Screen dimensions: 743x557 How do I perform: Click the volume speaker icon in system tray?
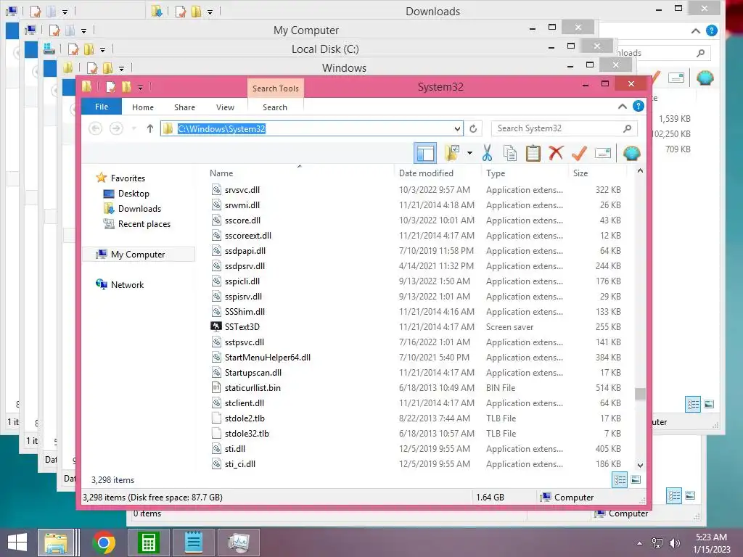pos(674,543)
